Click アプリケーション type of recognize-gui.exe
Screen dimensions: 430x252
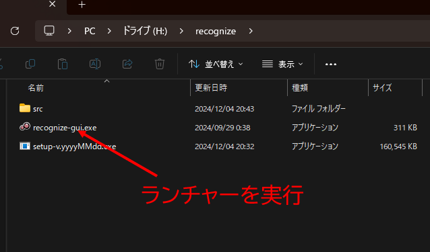click(315, 128)
